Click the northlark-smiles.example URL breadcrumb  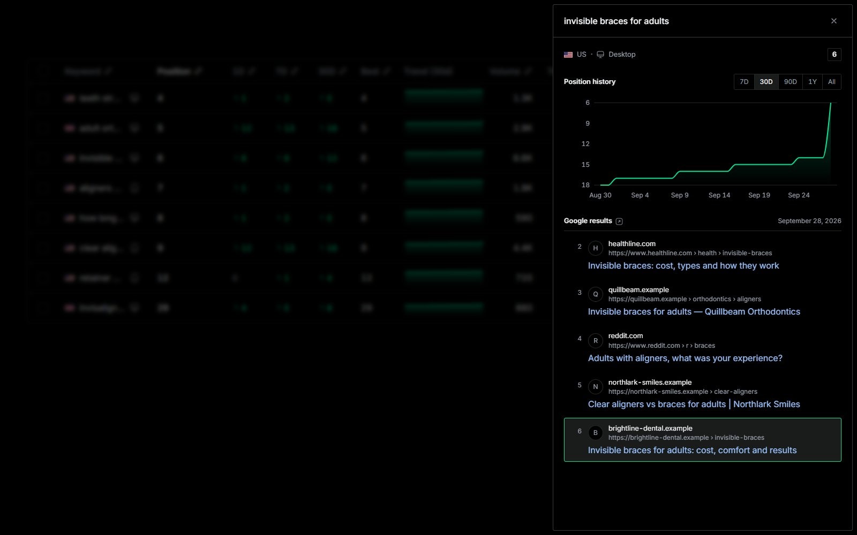point(683,392)
